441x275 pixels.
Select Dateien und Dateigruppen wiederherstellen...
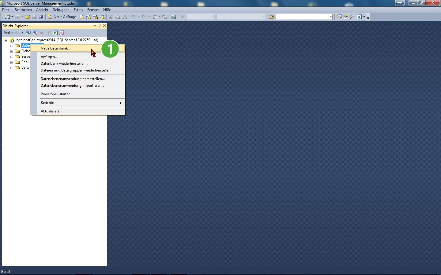(77, 70)
